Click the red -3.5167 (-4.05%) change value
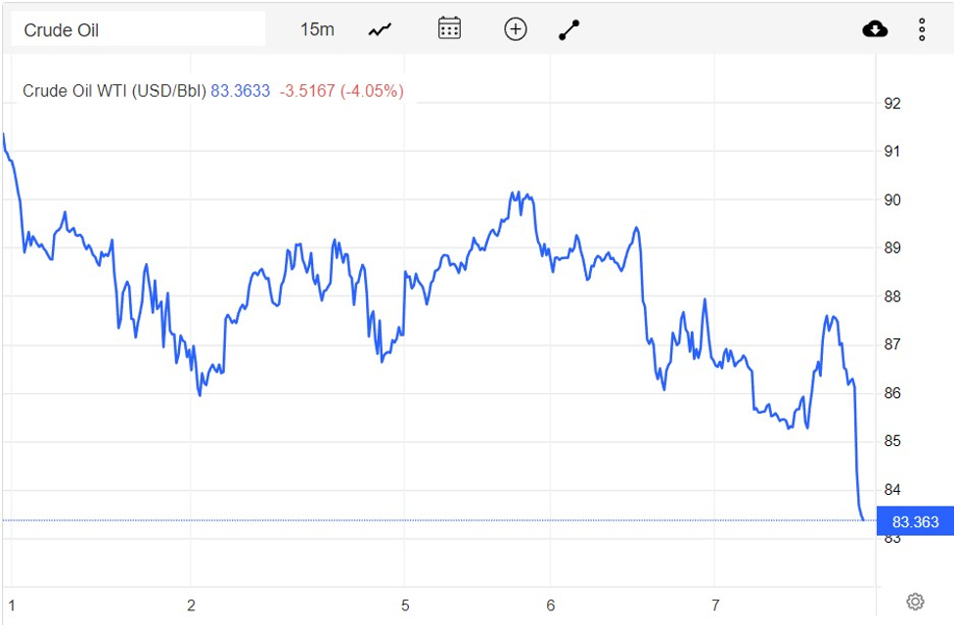The image size is (956, 625). [341, 91]
